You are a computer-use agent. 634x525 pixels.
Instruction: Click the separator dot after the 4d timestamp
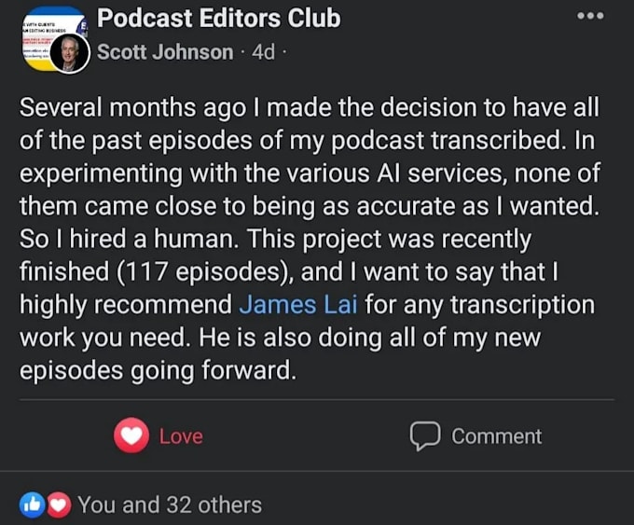(283, 52)
